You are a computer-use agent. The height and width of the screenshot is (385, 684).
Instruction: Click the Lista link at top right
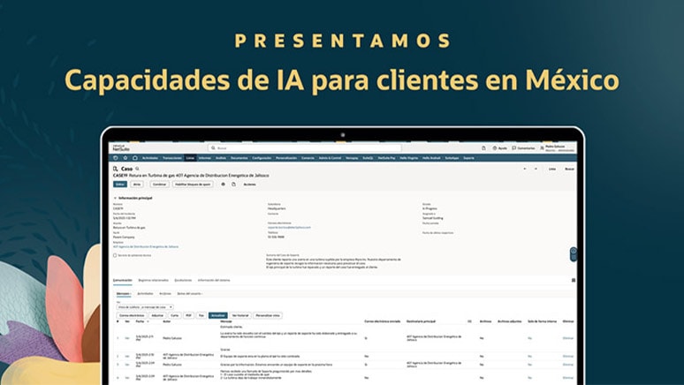tap(552, 169)
